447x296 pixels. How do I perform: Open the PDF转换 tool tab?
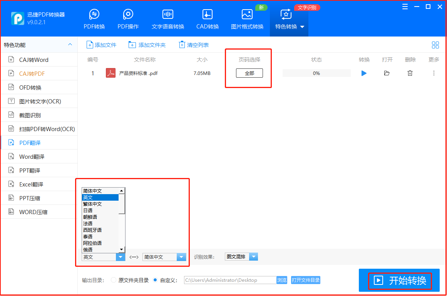pyautogui.click(x=94, y=19)
